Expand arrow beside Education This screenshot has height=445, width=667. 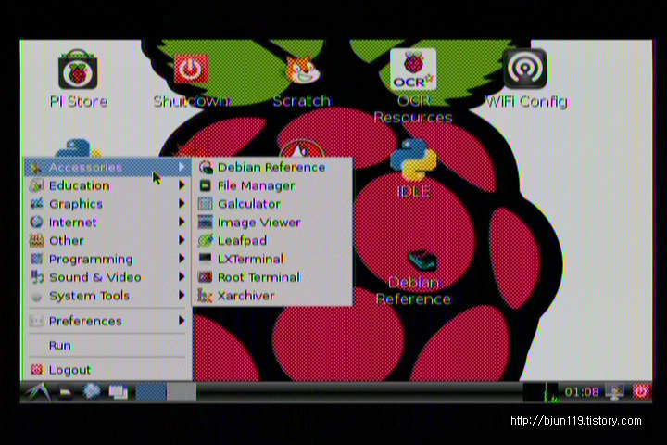click(x=182, y=185)
